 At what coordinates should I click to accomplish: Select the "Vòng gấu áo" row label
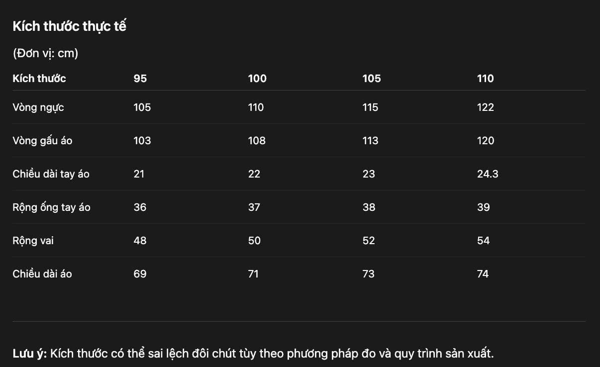(42, 141)
